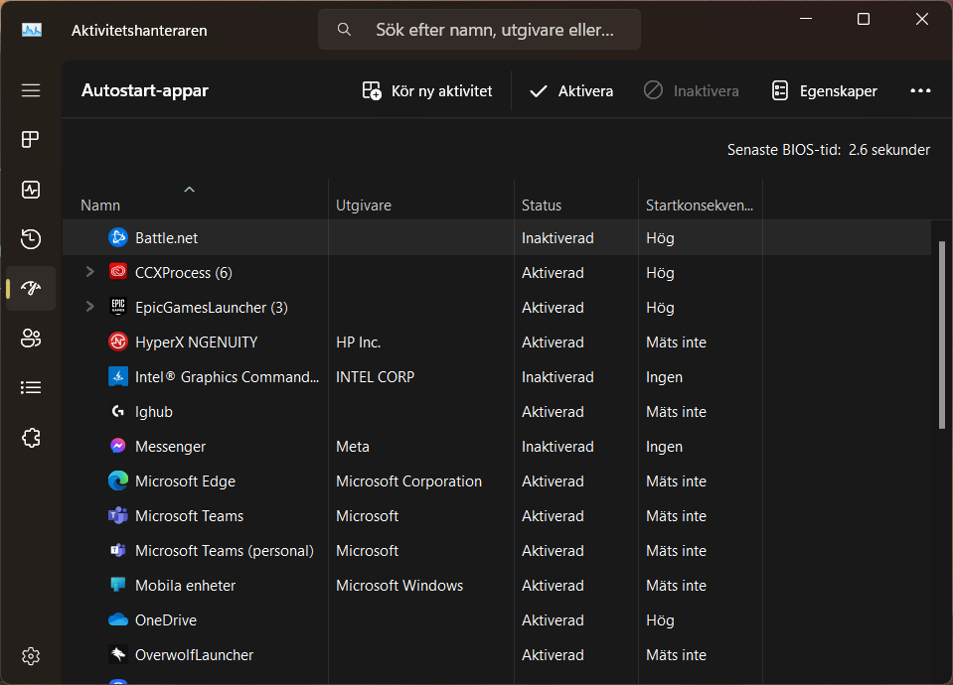
Task: Open the Performance page icon
Action: pyautogui.click(x=31, y=189)
